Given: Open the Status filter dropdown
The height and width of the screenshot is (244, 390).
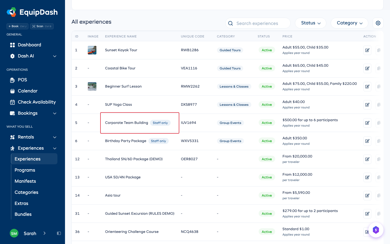Looking at the screenshot, I should point(311,23).
